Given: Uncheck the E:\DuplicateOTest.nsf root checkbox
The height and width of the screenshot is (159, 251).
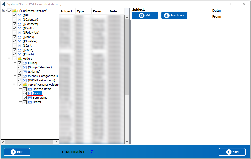Looking at the screenshot, I should click(x=9, y=11).
